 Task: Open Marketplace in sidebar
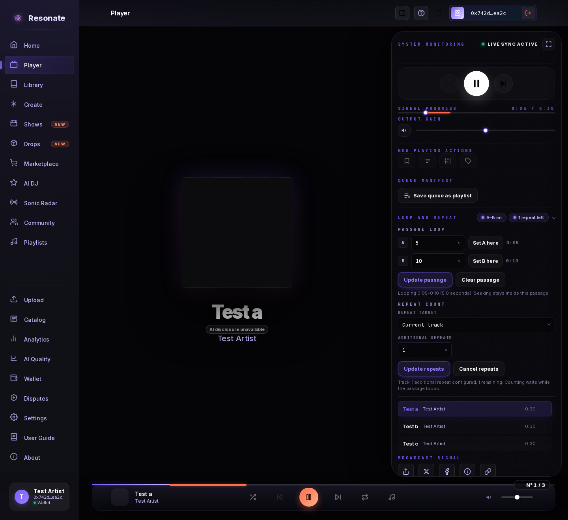[x=39, y=163]
